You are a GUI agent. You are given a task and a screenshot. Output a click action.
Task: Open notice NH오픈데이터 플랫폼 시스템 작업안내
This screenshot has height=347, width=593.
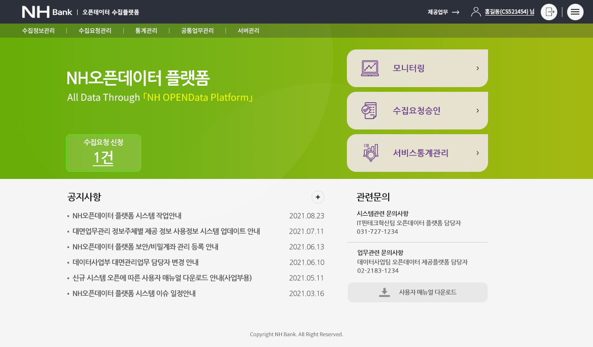(x=127, y=216)
